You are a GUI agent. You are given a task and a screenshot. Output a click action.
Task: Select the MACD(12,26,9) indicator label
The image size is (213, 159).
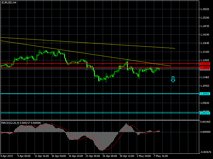click(x=21, y=123)
